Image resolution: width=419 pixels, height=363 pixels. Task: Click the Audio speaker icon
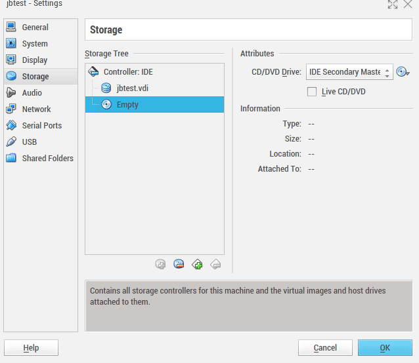click(x=11, y=92)
